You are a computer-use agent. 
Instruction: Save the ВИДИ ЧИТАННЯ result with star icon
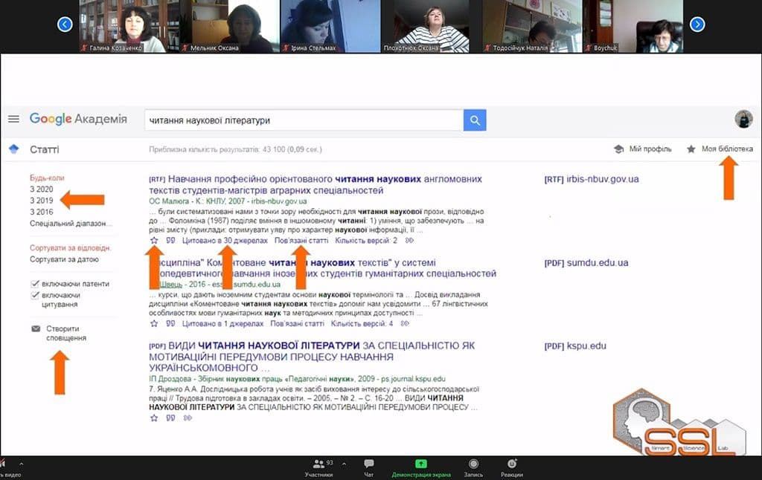tap(154, 418)
